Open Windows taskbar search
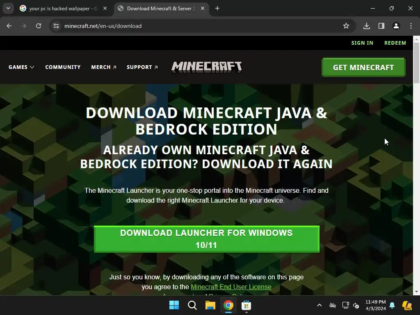Viewport: 420px width, 315px height. (x=192, y=305)
